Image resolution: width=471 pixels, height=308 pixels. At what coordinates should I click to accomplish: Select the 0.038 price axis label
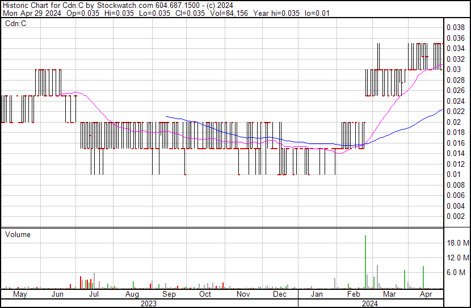pos(456,27)
